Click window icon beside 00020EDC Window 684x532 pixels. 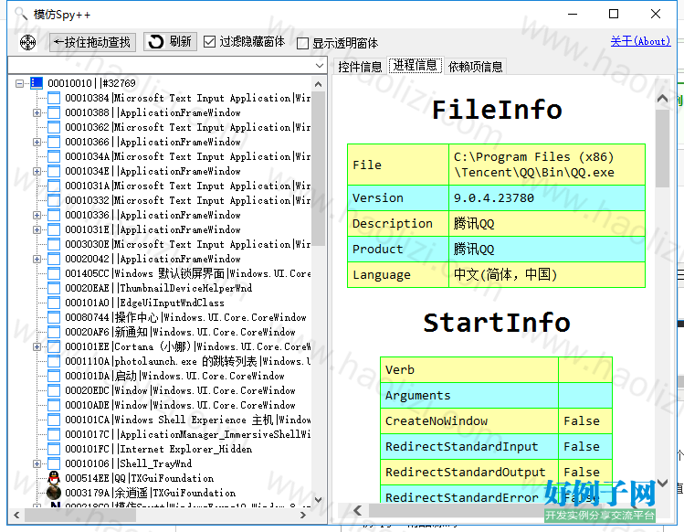tap(54, 390)
